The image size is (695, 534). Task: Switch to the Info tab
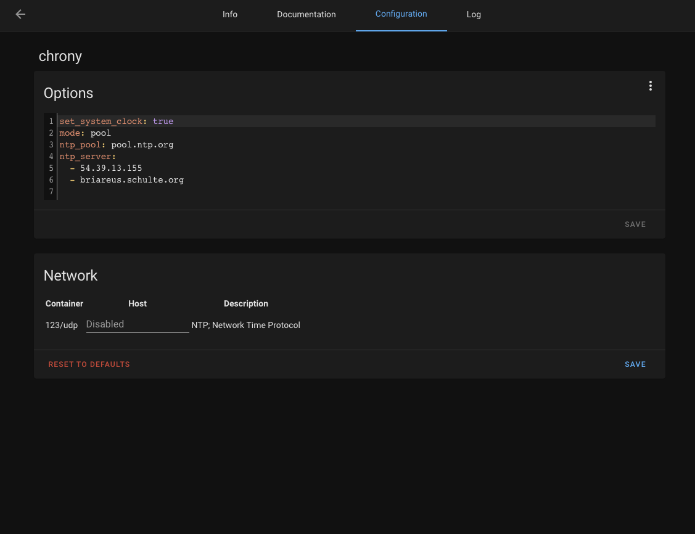click(229, 14)
